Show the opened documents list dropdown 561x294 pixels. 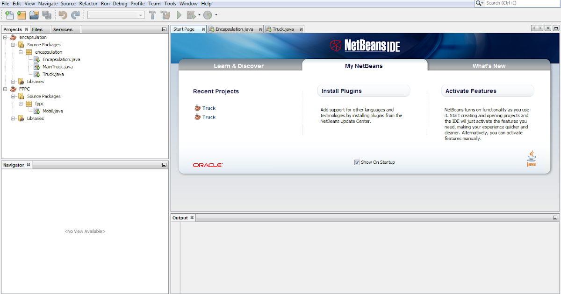tap(548, 28)
